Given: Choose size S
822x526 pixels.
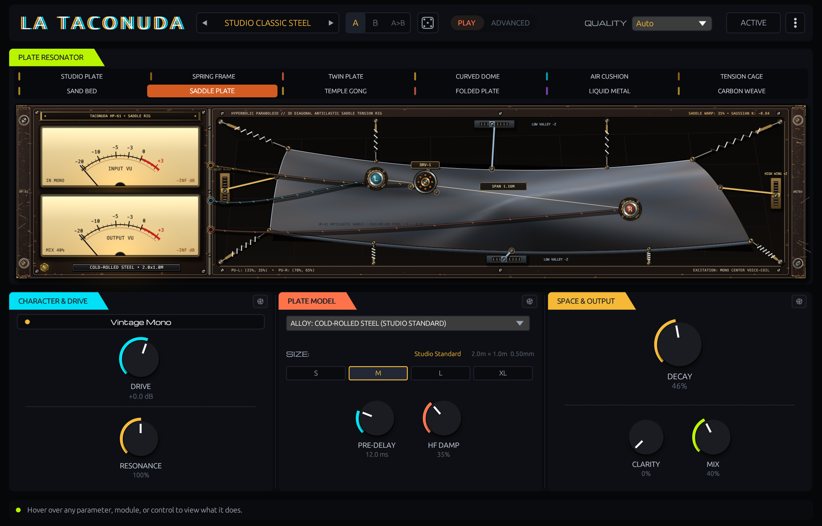Looking at the screenshot, I should click(x=316, y=373).
